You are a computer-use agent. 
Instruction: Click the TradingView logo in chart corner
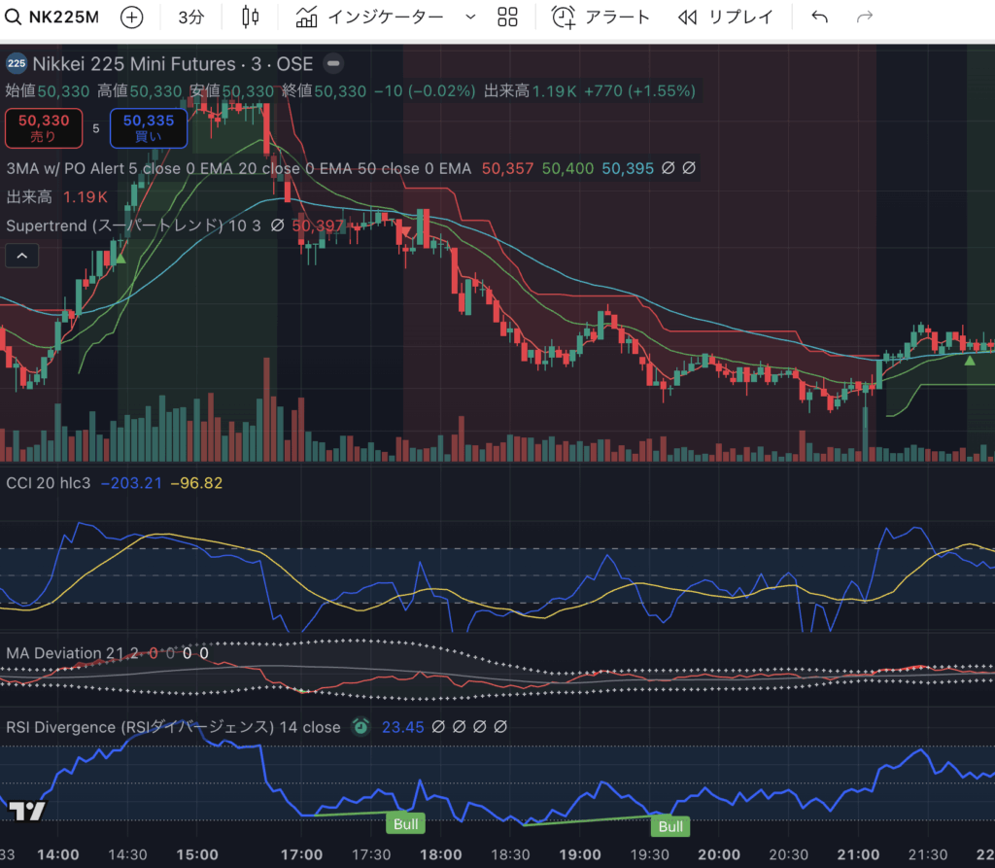click(26, 811)
